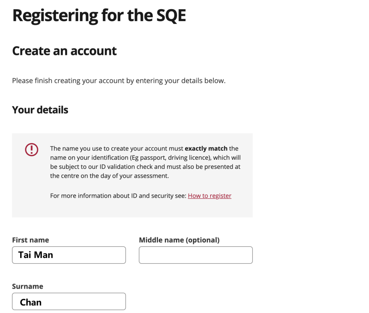Click the bold exactly match text
The width and height of the screenshot is (369, 313).
(206, 148)
